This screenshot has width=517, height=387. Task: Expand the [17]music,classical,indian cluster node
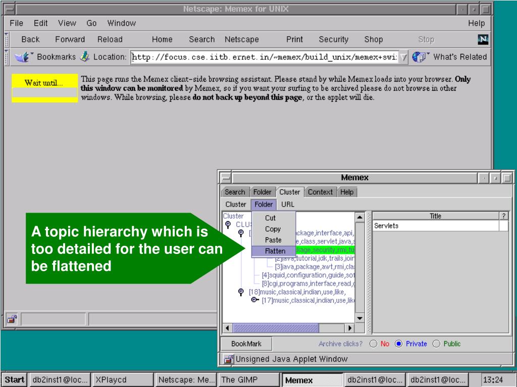tap(254, 300)
